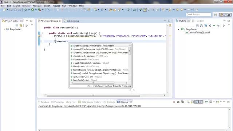233x131 pixels.
Task: Open the dropdown arrow beside New icon
Action: (x=7, y=10)
